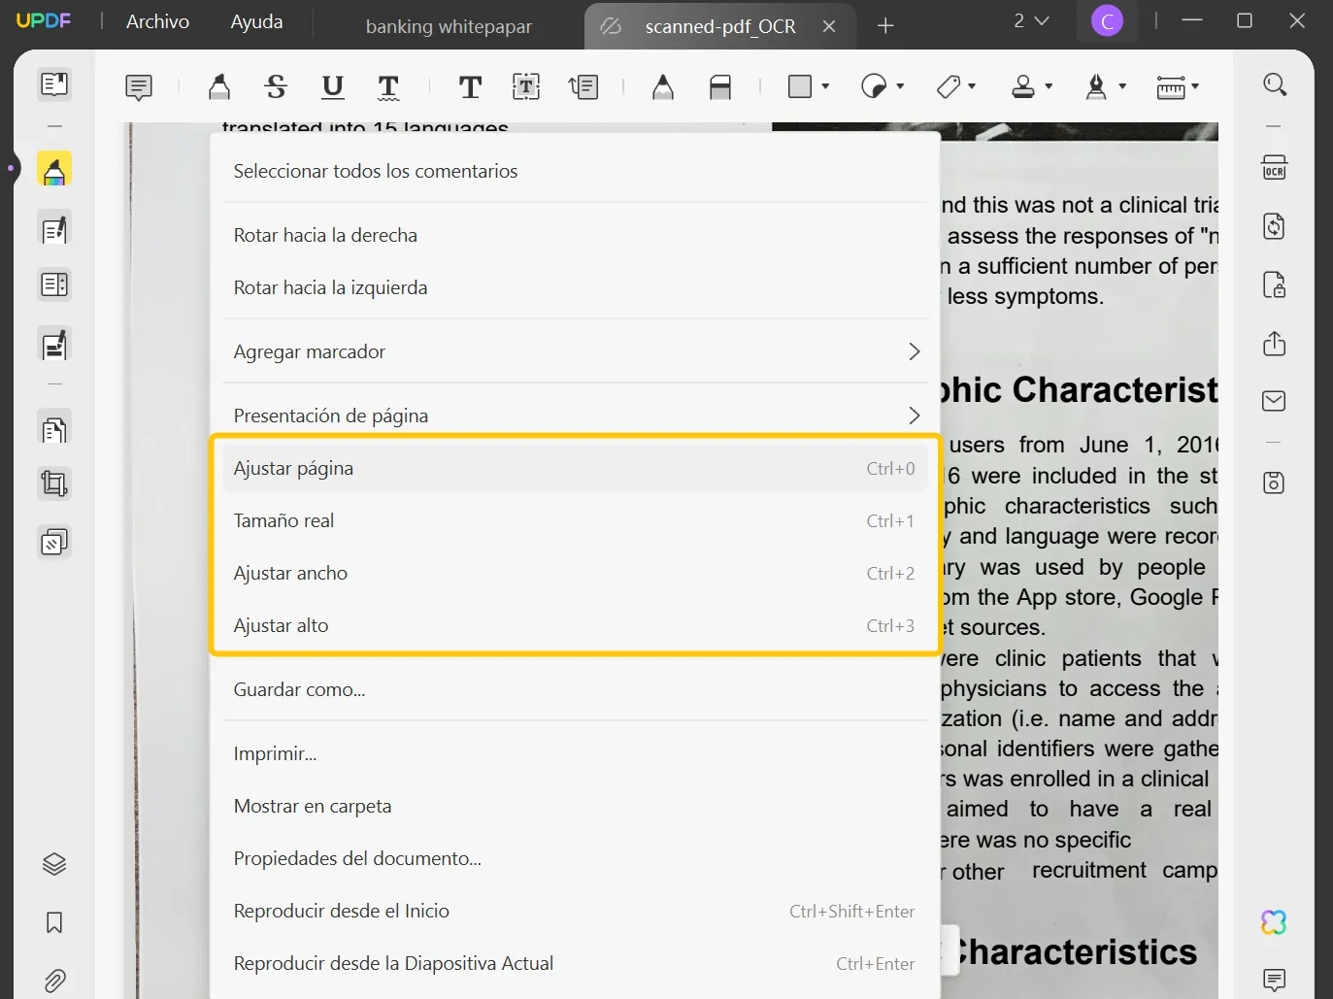Choose Rotar hacia la izquierda
Screen dimensions: 1333x999
pos(575,287)
